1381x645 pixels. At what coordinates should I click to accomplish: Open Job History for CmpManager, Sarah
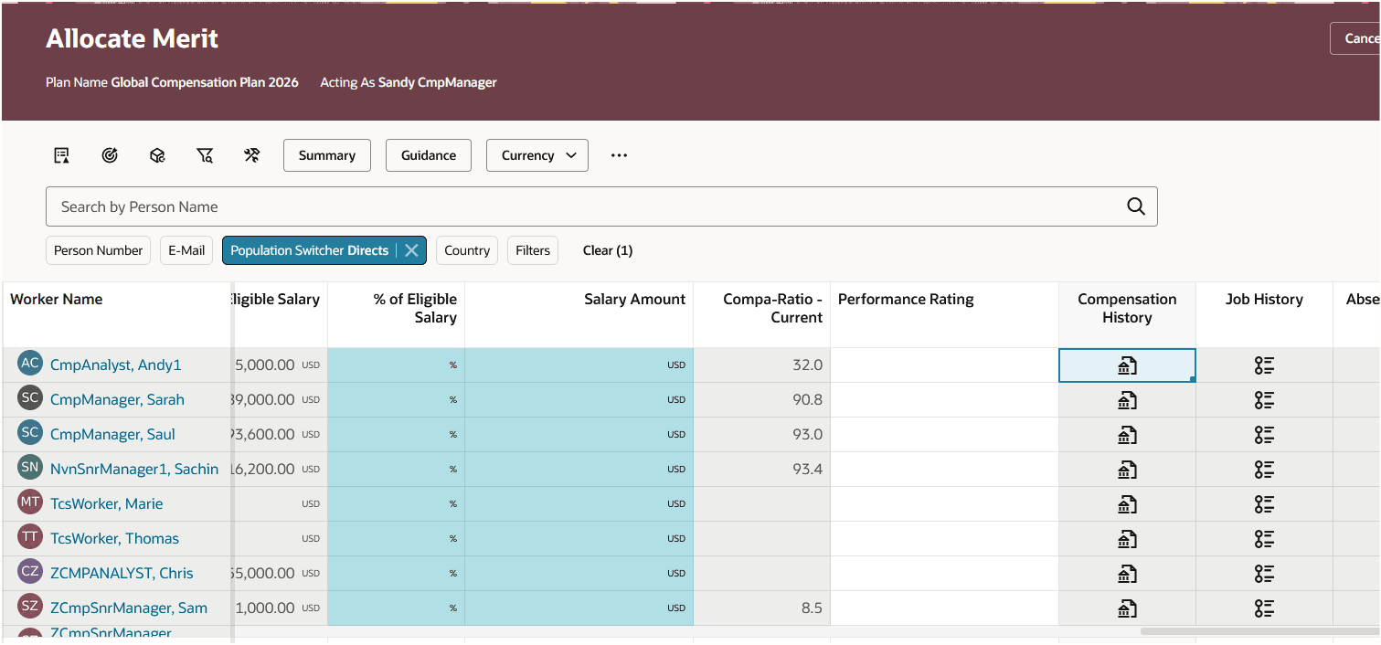point(1264,400)
